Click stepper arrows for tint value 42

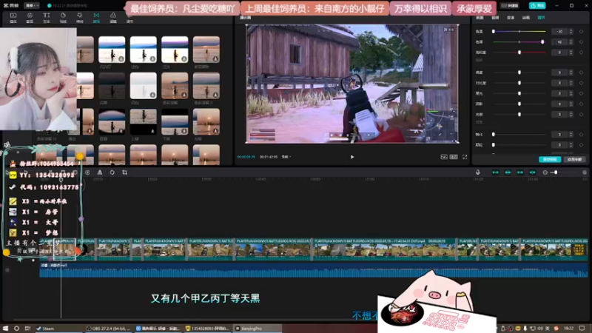point(571,42)
